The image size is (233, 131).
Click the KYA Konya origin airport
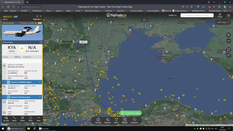(x=12, y=49)
